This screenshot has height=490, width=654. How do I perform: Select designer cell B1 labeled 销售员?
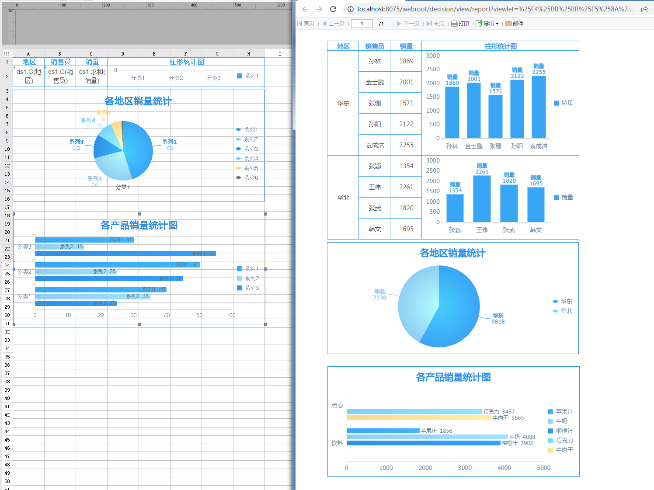coord(60,62)
